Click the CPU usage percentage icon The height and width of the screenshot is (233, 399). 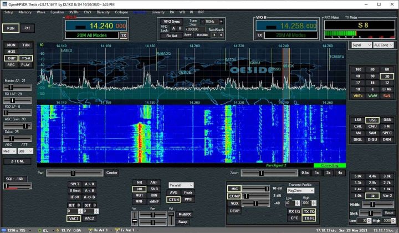click(x=38, y=230)
